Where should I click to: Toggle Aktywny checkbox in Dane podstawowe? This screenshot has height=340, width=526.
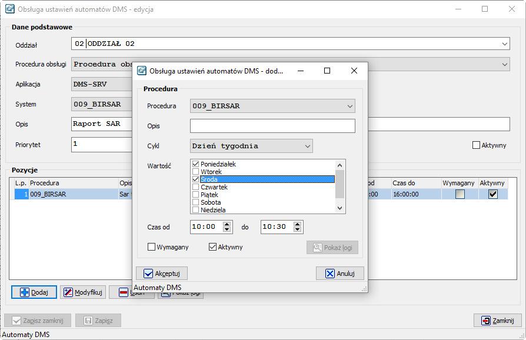click(476, 145)
